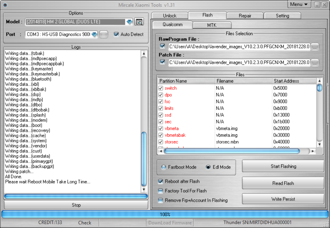Click the blank button next to Port
The height and width of the screenshot is (228, 330).
pyautogui.click(x=104, y=34)
